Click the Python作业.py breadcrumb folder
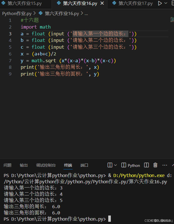174x224 pixels. tap(17, 14)
